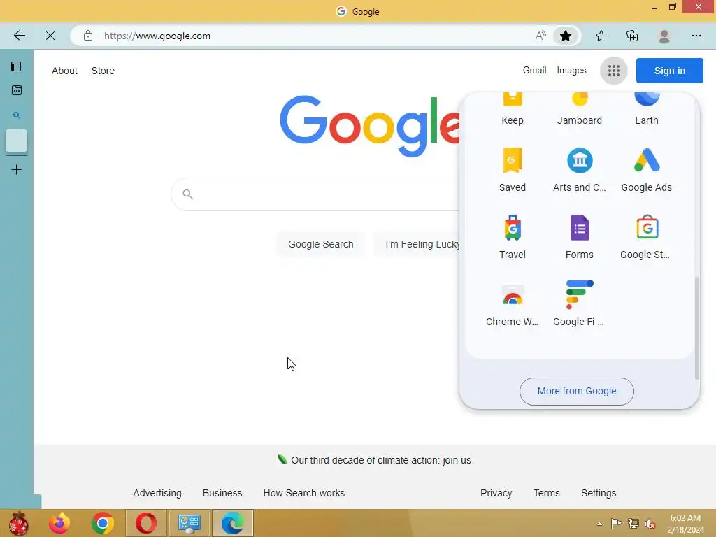Open Forms from the apps panel

580,237
